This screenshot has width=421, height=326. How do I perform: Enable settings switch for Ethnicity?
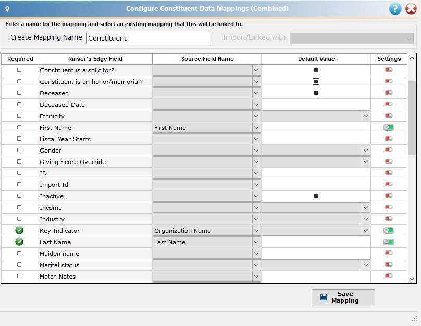click(x=389, y=116)
